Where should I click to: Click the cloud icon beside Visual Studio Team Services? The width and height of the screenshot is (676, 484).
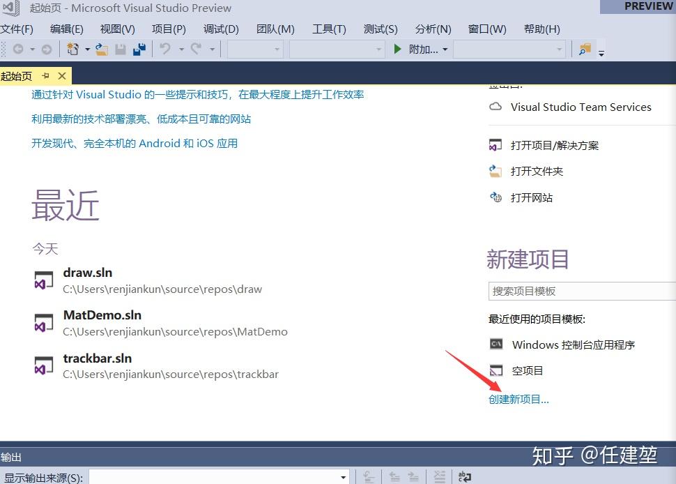pyautogui.click(x=496, y=107)
